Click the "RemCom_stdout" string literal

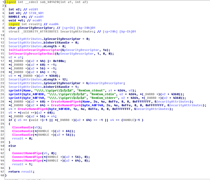tap(91, 91)
